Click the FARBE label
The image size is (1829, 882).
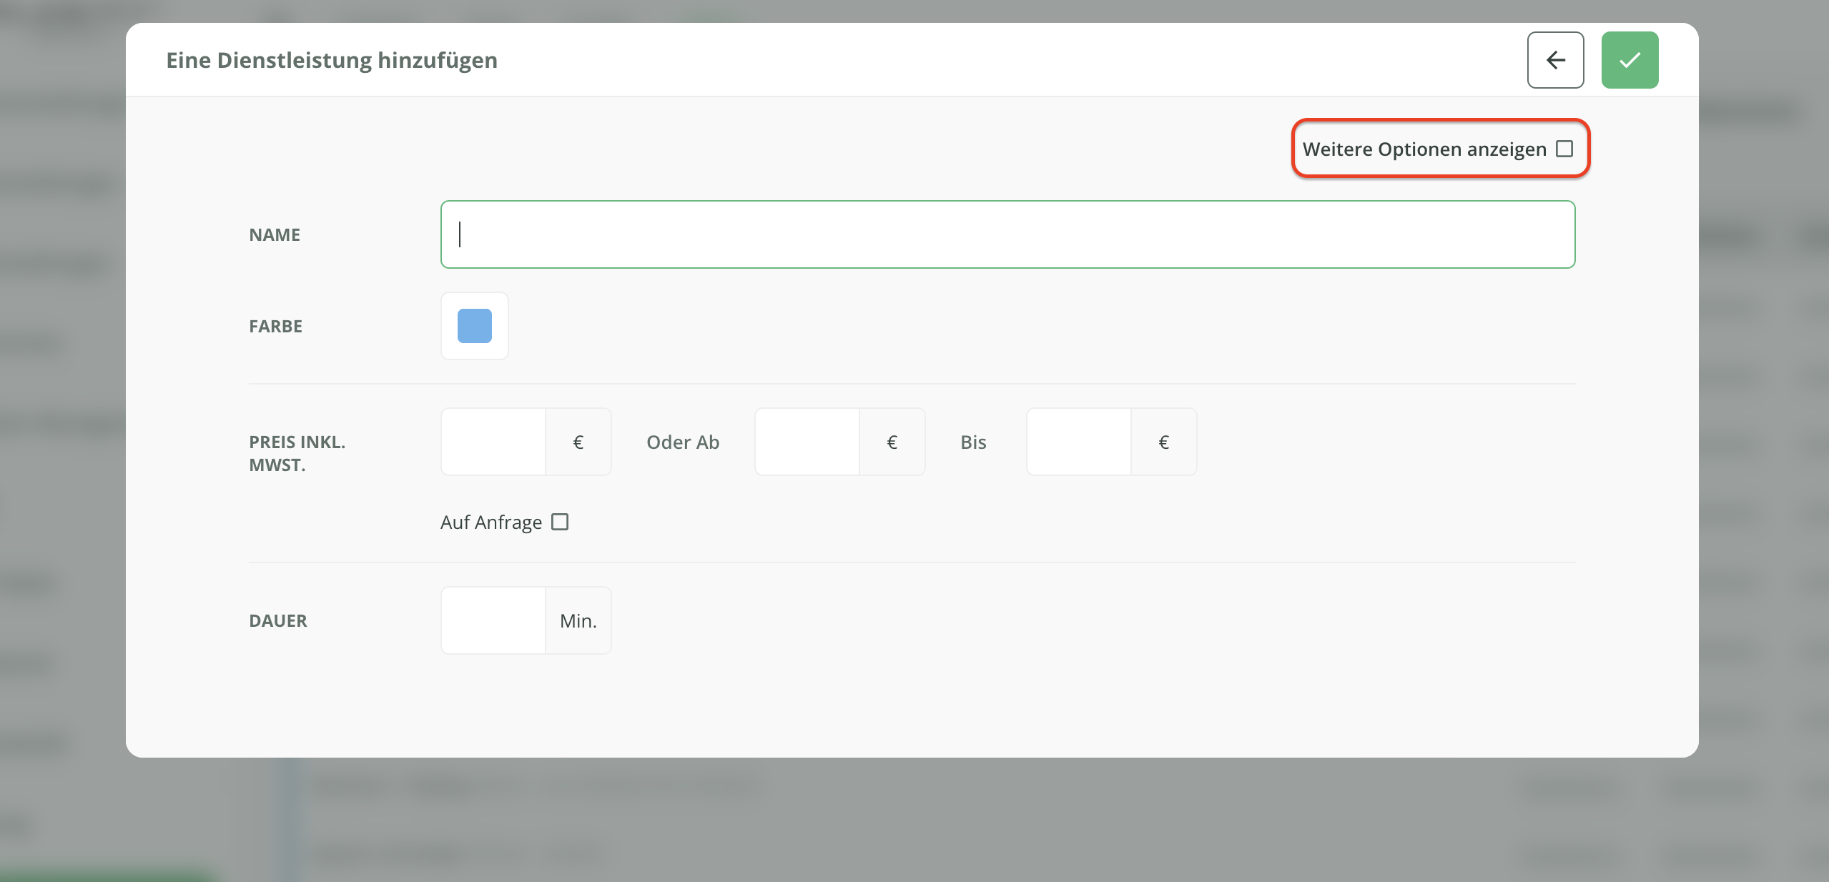tap(275, 326)
